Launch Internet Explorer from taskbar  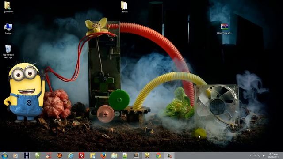[x=71, y=155]
